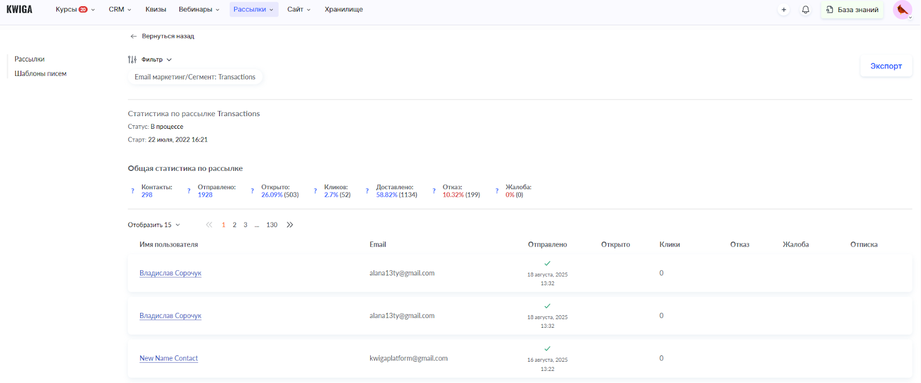This screenshot has width=921, height=383.
Task: Open the New Name Contact profile link
Action: pos(169,358)
